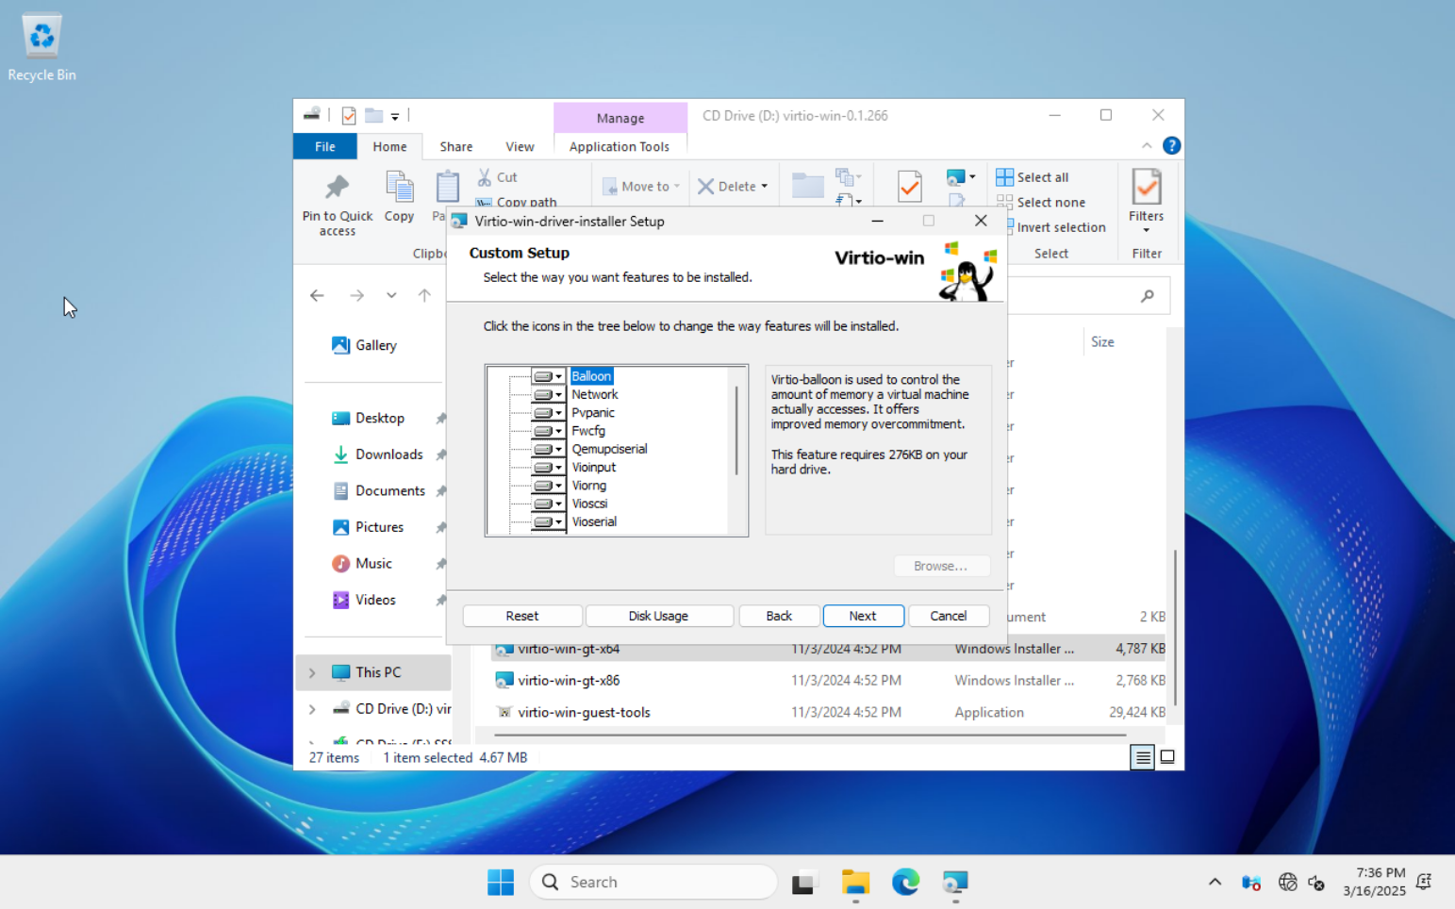Expand This PC in the navigation pane
1455x909 pixels.
click(x=312, y=672)
